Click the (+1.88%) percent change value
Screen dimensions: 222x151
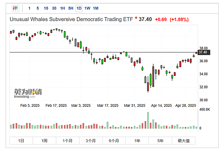[179, 20]
